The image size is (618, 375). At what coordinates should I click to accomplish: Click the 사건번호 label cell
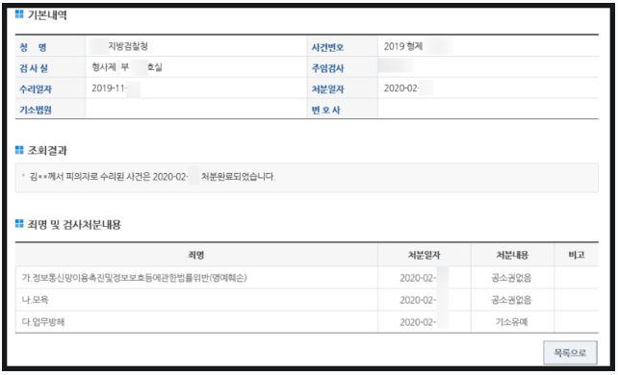[x=342, y=47]
